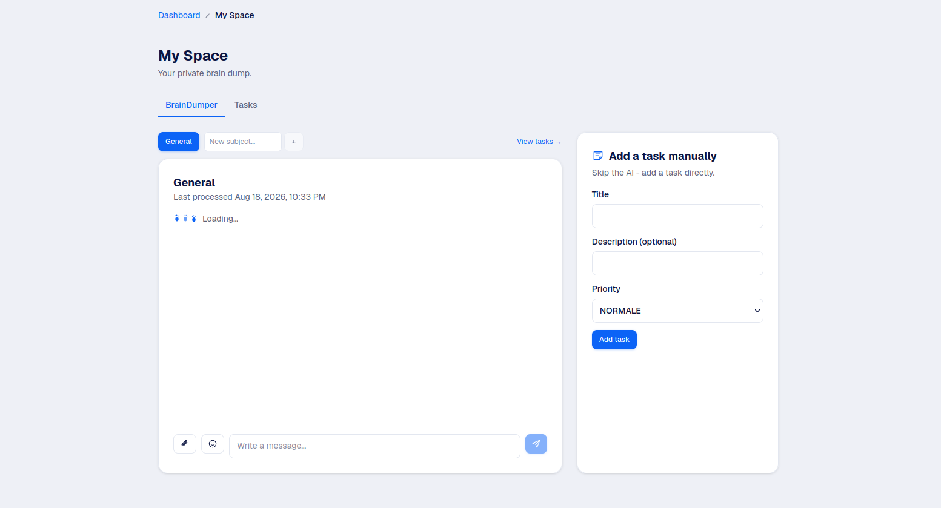This screenshot has height=508, width=941.
Task: Click My Space breadcrumb item
Action: click(x=234, y=15)
